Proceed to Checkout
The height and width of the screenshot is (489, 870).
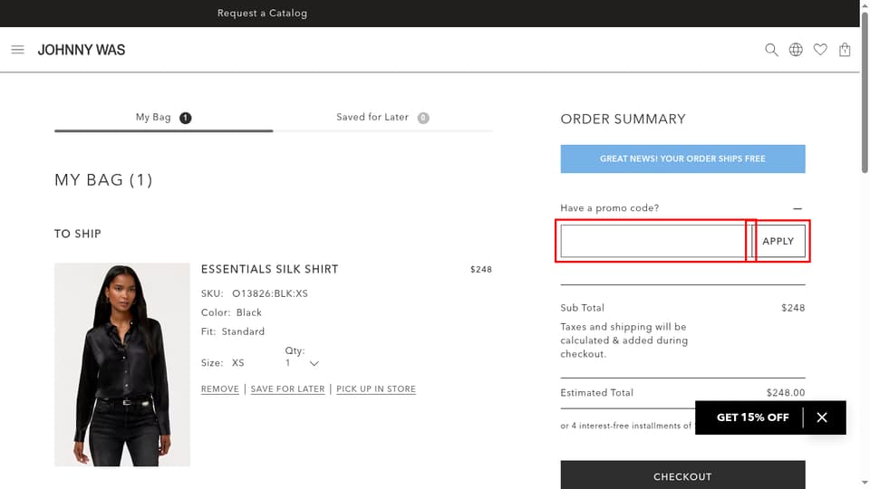click(x=682, y=476)
